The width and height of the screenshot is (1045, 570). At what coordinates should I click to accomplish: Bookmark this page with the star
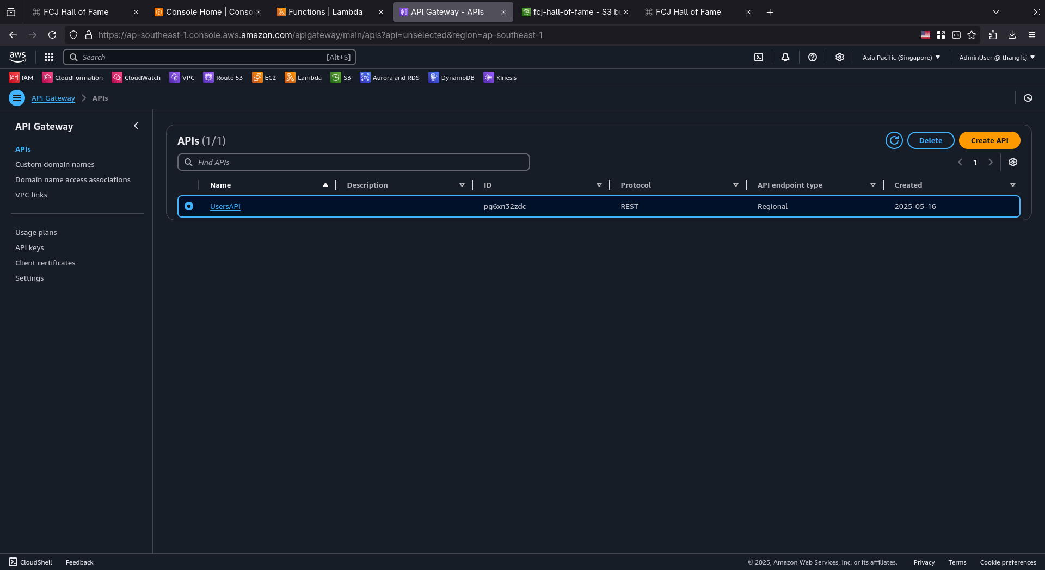point(972,35)
